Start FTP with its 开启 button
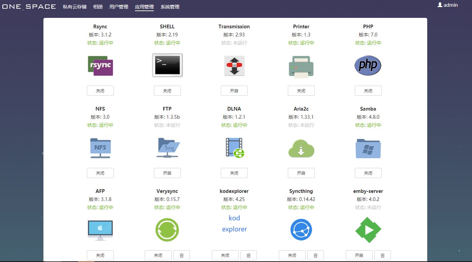This screenshot has width=472, height=262. click(167, 173)
